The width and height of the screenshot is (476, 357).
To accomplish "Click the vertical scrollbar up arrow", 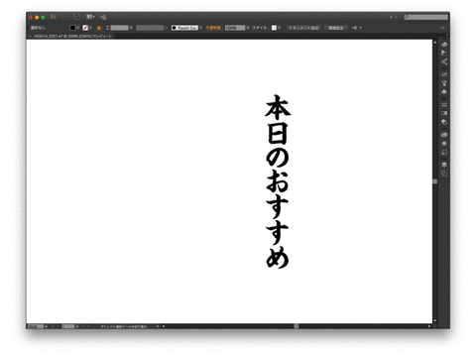I will click(435, 43).
